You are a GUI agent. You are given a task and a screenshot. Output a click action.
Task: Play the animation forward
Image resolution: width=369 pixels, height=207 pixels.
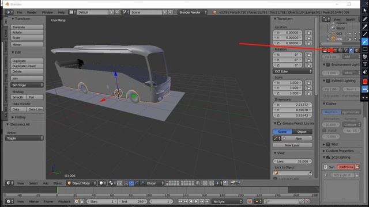(196, 201)
